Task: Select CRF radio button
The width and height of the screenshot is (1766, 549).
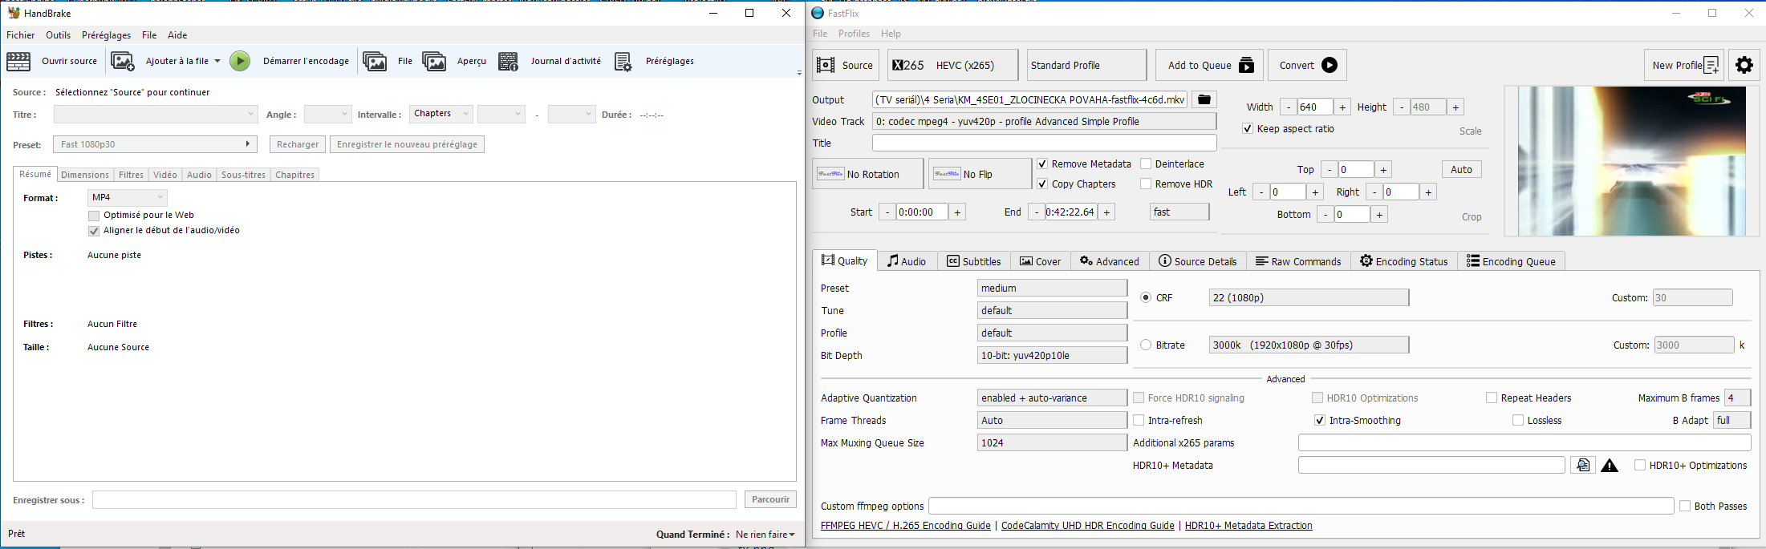Action: click(1146, 297)
